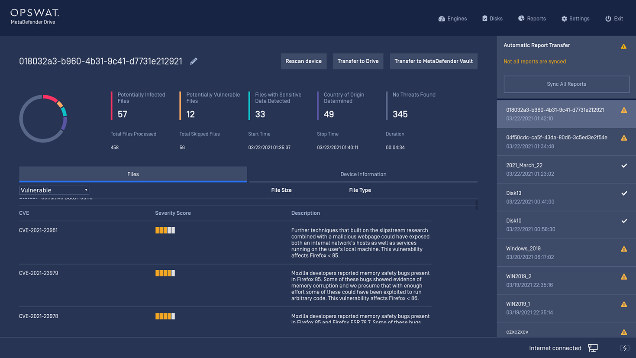Click CVE-2021-23961 entry
This screenshot has height=358, width=636.
(38, 230)
